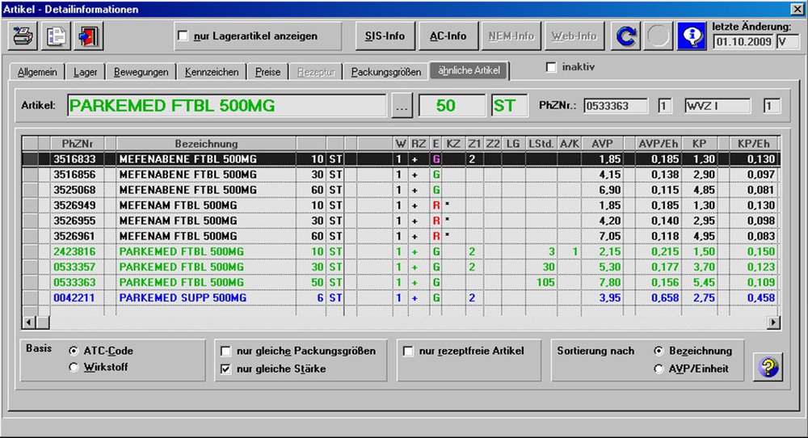The height and width of the screenshot is (438, 808).
Task: Select the Wirkstoff radio button
Action: pyautogui.click(x=74, y=367)
